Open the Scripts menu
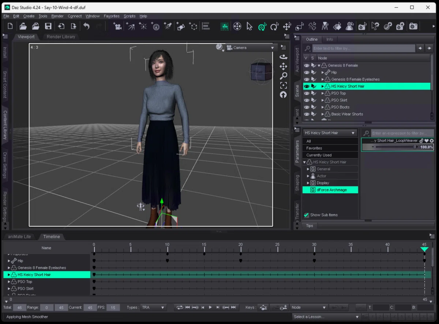 [130, 16]
